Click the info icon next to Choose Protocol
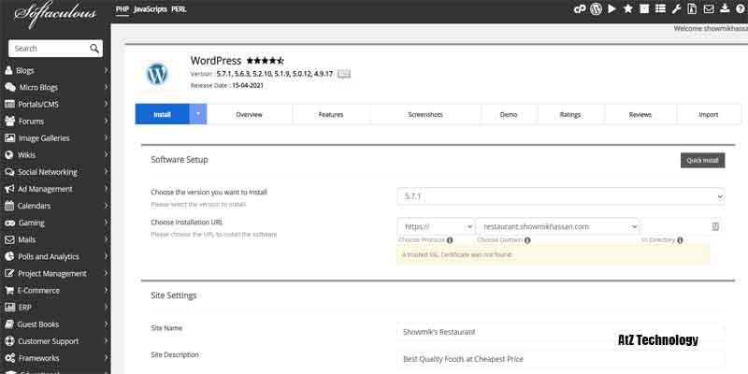748x374 pixels. (450, 240)
